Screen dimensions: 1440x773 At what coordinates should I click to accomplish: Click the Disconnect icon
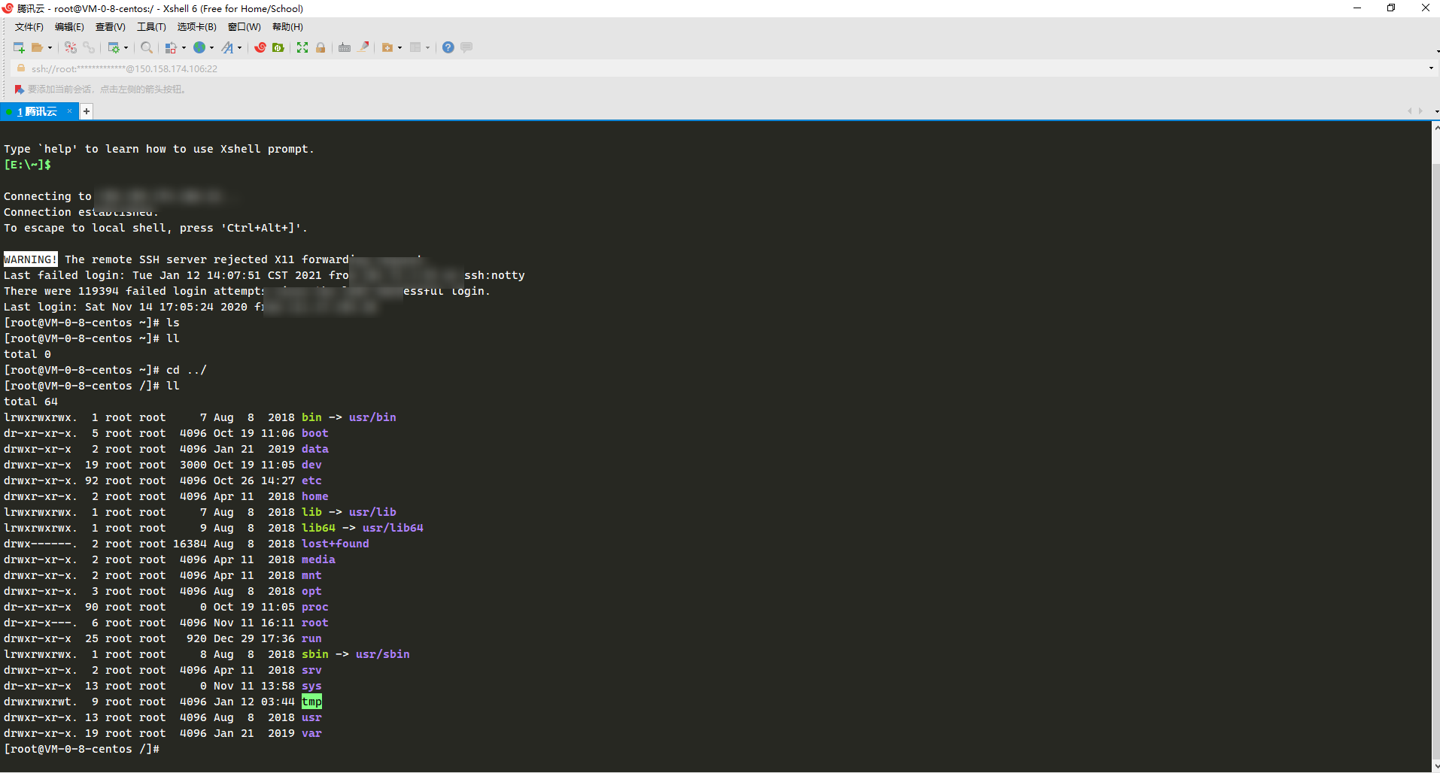click(x=71, y=47)
